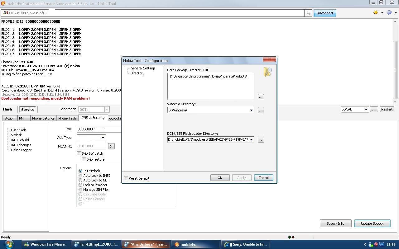
Task: Check the Reset Default checkbox
Action: (x=126, y=178)
